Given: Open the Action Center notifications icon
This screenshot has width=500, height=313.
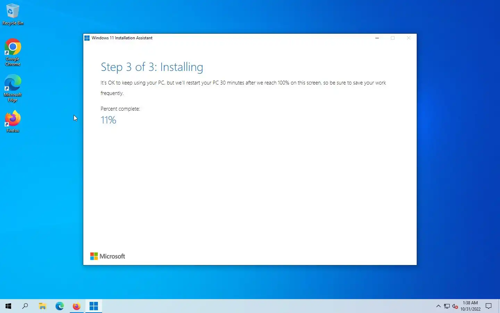Looking at the screenshot, I should click(489, 306).
